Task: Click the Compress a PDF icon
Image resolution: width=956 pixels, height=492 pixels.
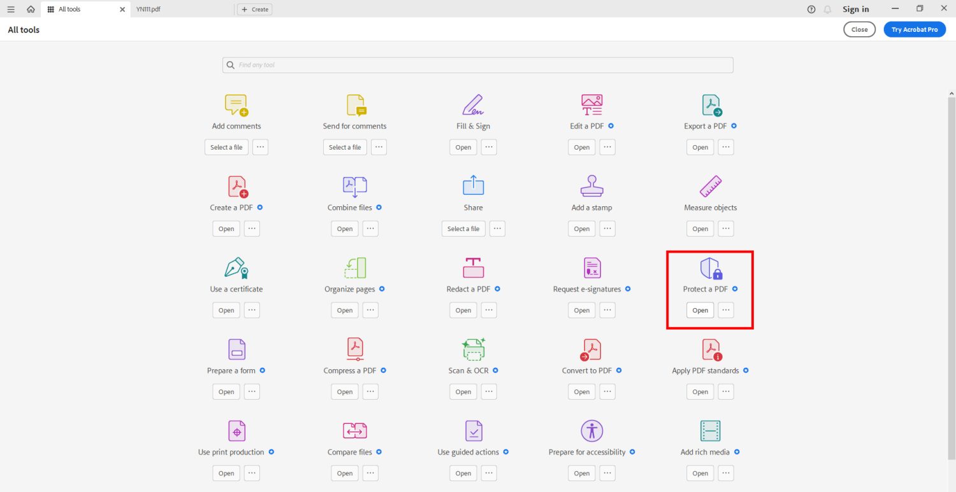Action: [355, 349]
